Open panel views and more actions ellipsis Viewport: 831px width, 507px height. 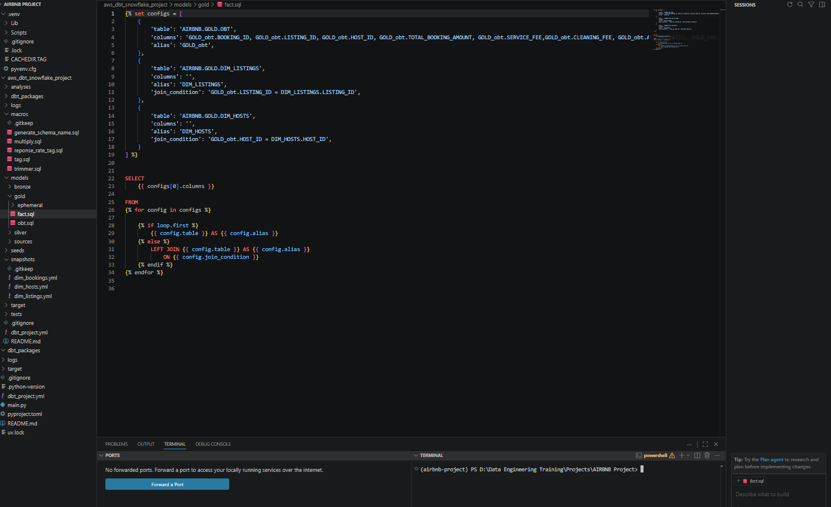point(689,444)
